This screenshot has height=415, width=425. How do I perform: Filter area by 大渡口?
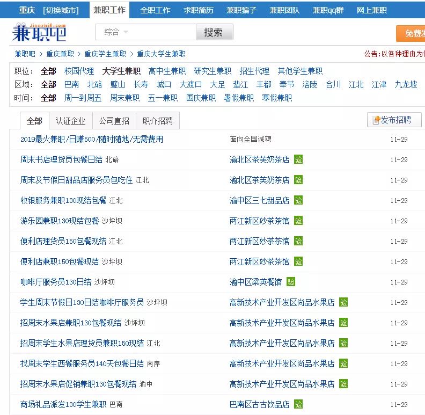(x=190, y=84)
